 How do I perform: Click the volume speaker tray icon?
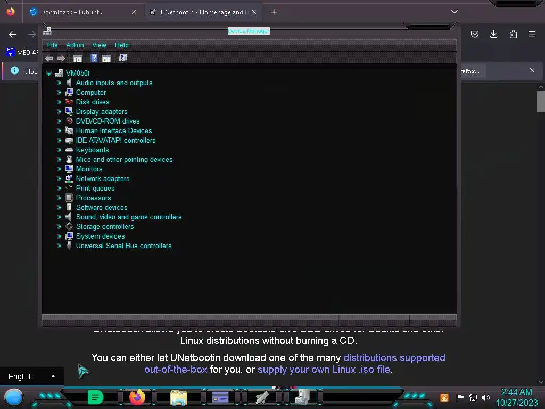click(486, 397)
